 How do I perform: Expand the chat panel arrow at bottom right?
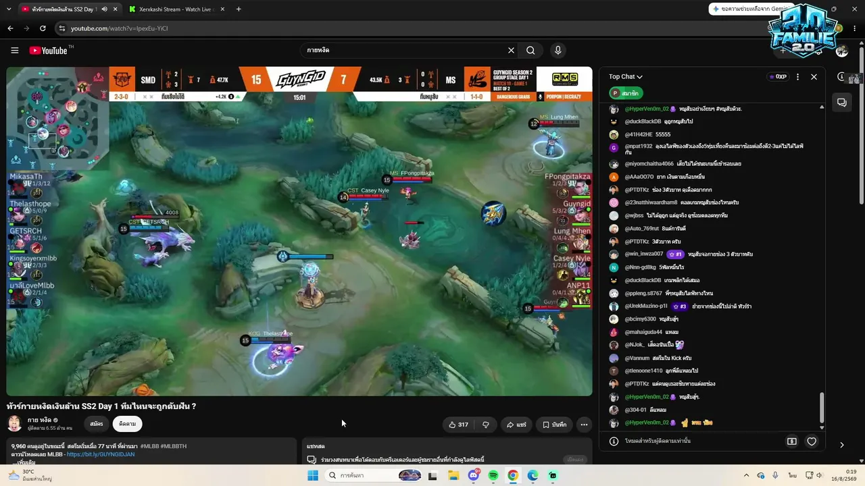coord(841,445)
